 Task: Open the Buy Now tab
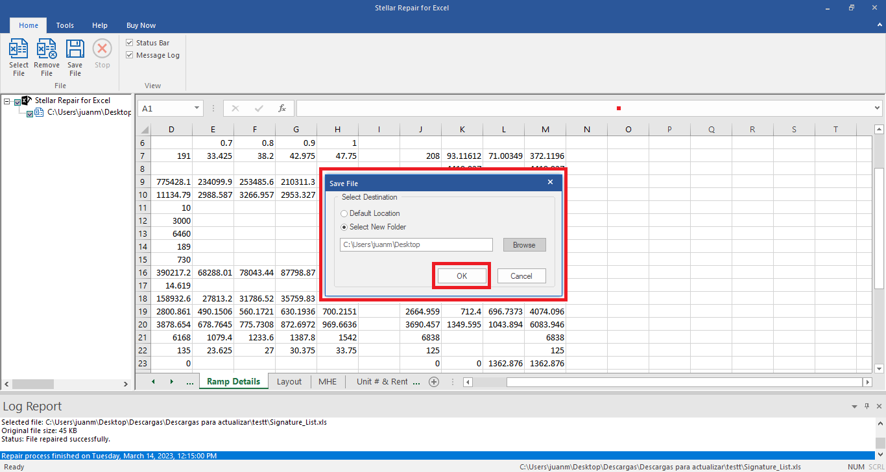coord(141,25)
